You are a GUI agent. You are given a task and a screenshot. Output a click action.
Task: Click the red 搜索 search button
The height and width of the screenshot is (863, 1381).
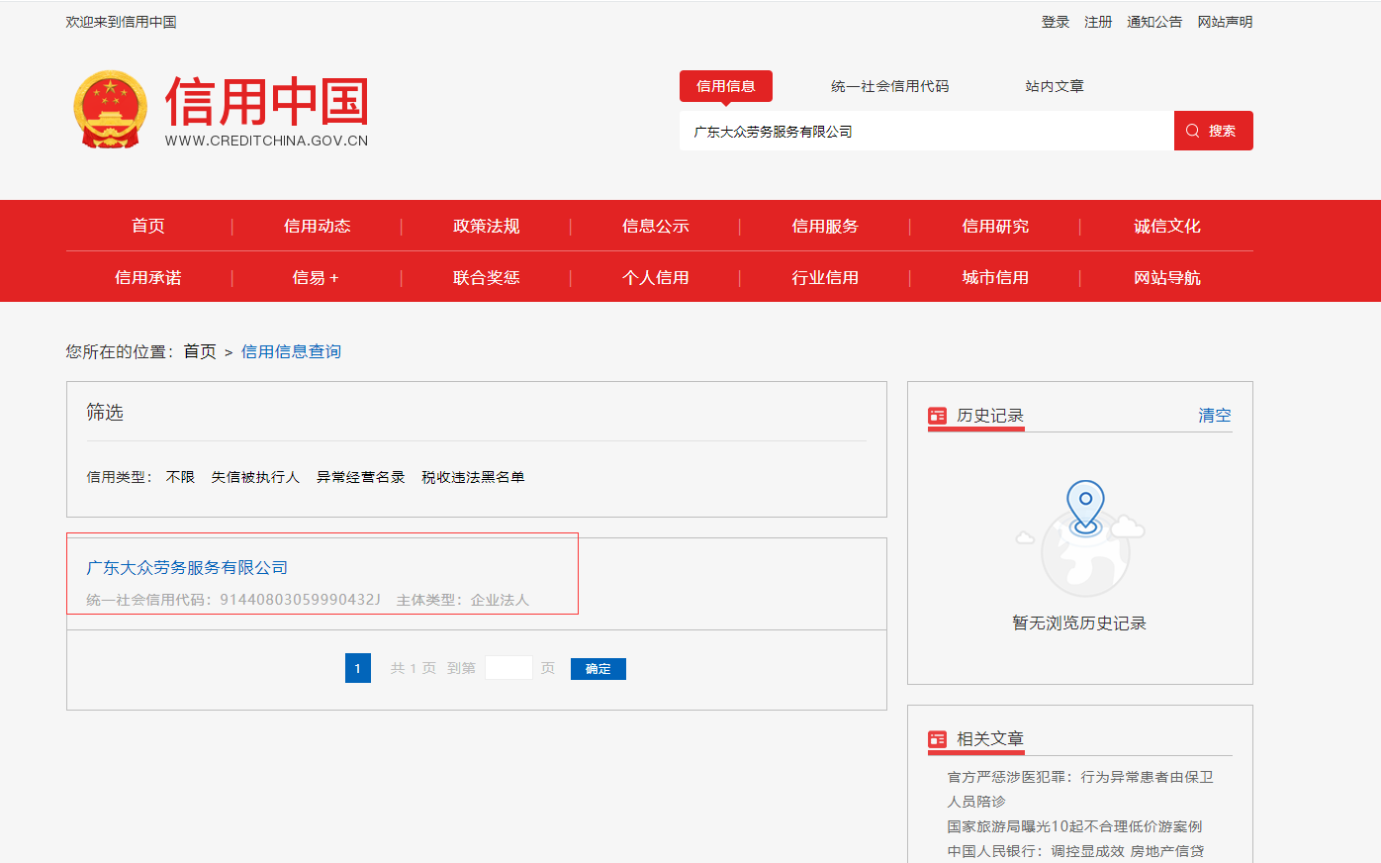[x=1214, y=130]
